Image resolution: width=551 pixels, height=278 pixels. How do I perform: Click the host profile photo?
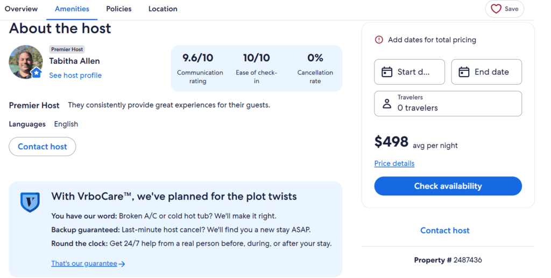point(25,62)
